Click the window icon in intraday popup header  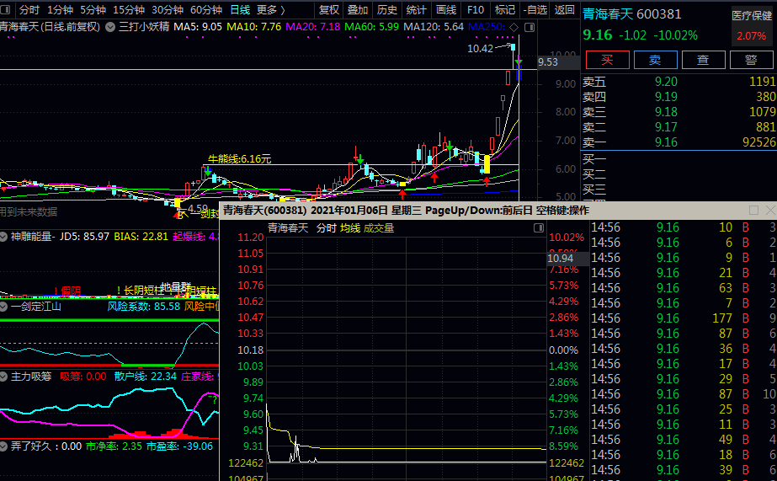(x=539, y=228)
